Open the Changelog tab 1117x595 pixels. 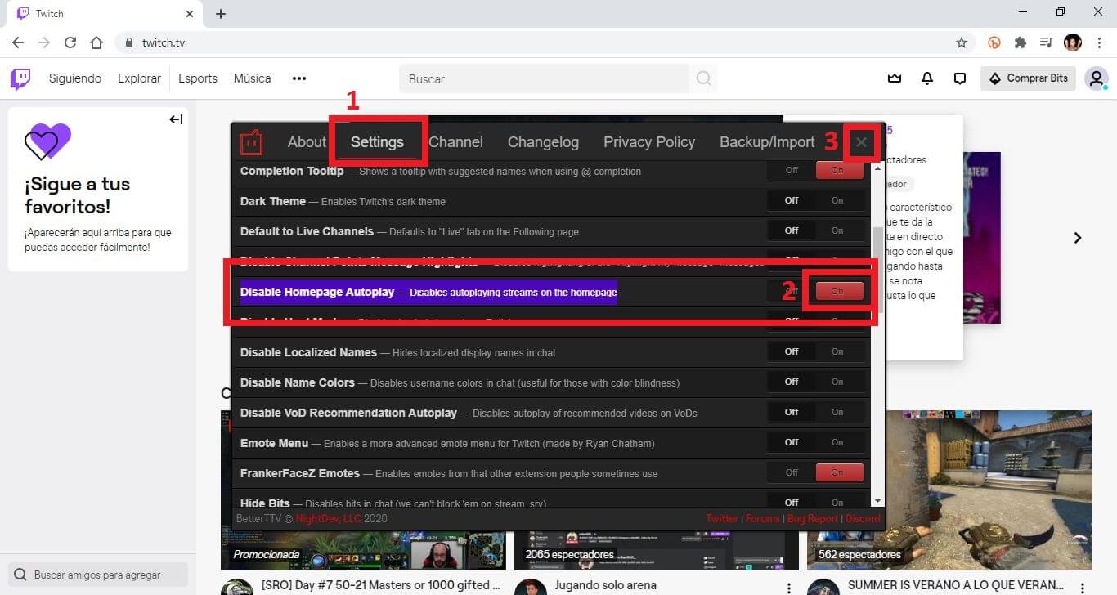tap(543, 142)
